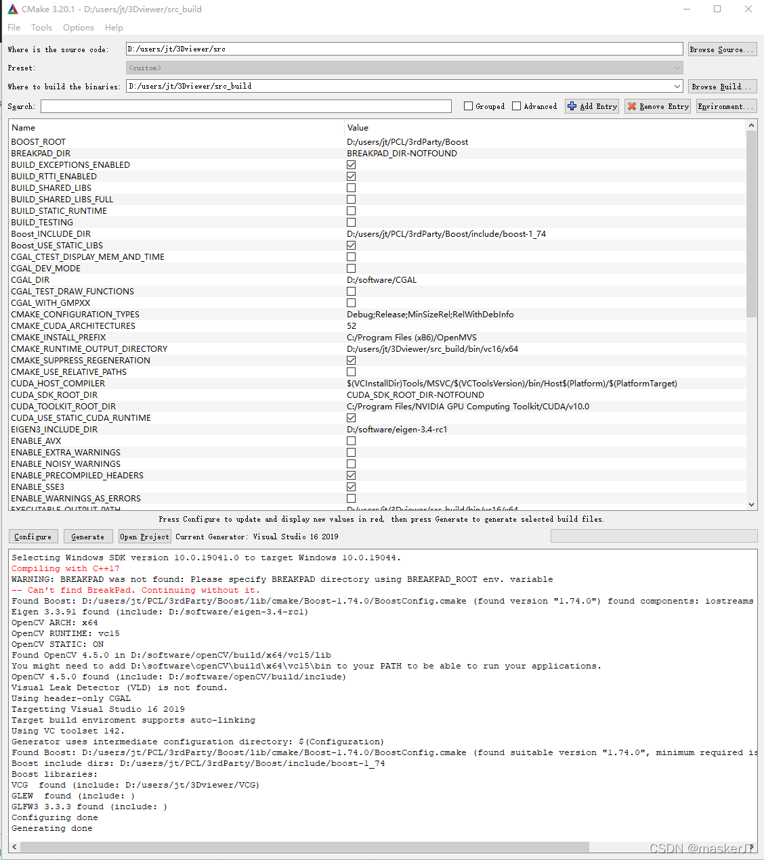Click the Remove Entry red X icon

click(x=633, y=106)
